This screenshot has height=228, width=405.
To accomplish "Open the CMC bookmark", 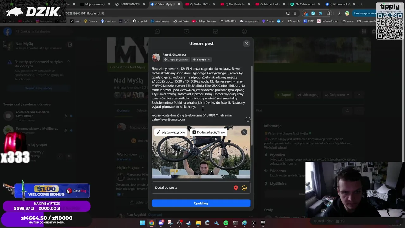I will (308, 21).
